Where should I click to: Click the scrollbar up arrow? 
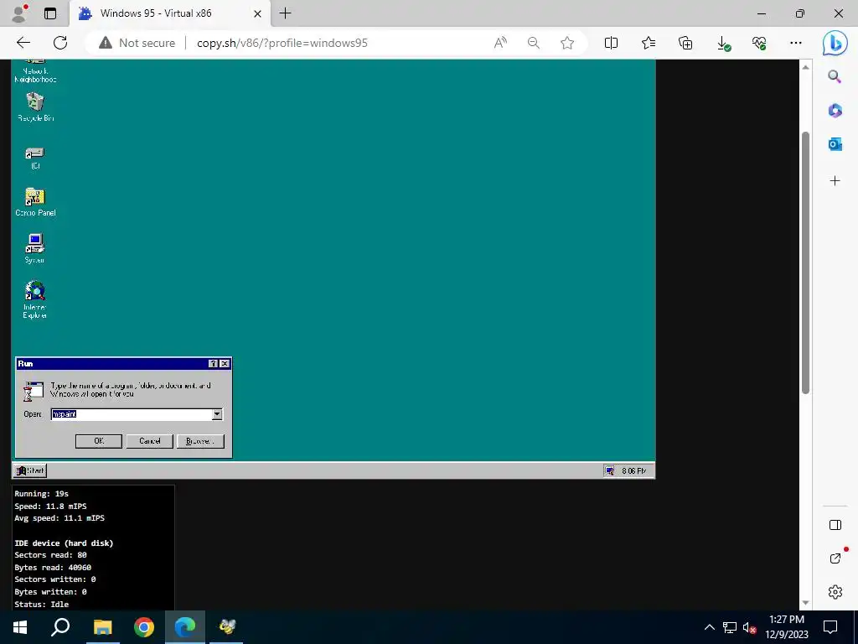pyautogui.click(x=805, y=67)
